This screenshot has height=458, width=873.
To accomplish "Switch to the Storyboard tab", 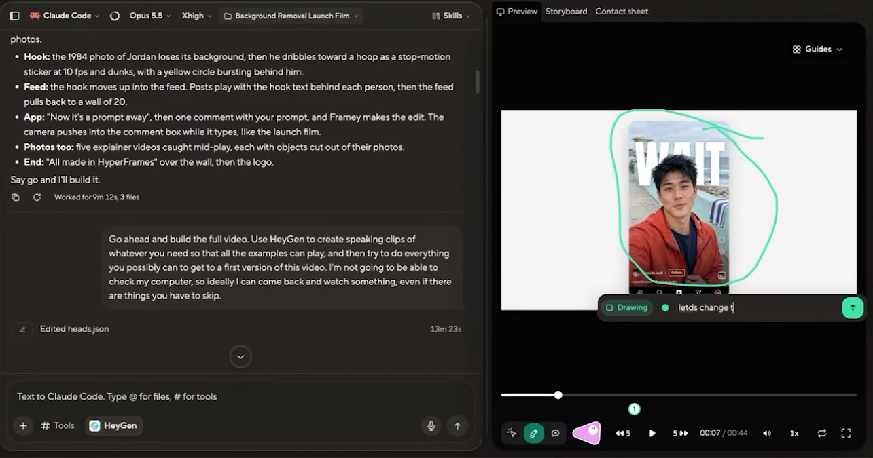I will pos(566,12).
